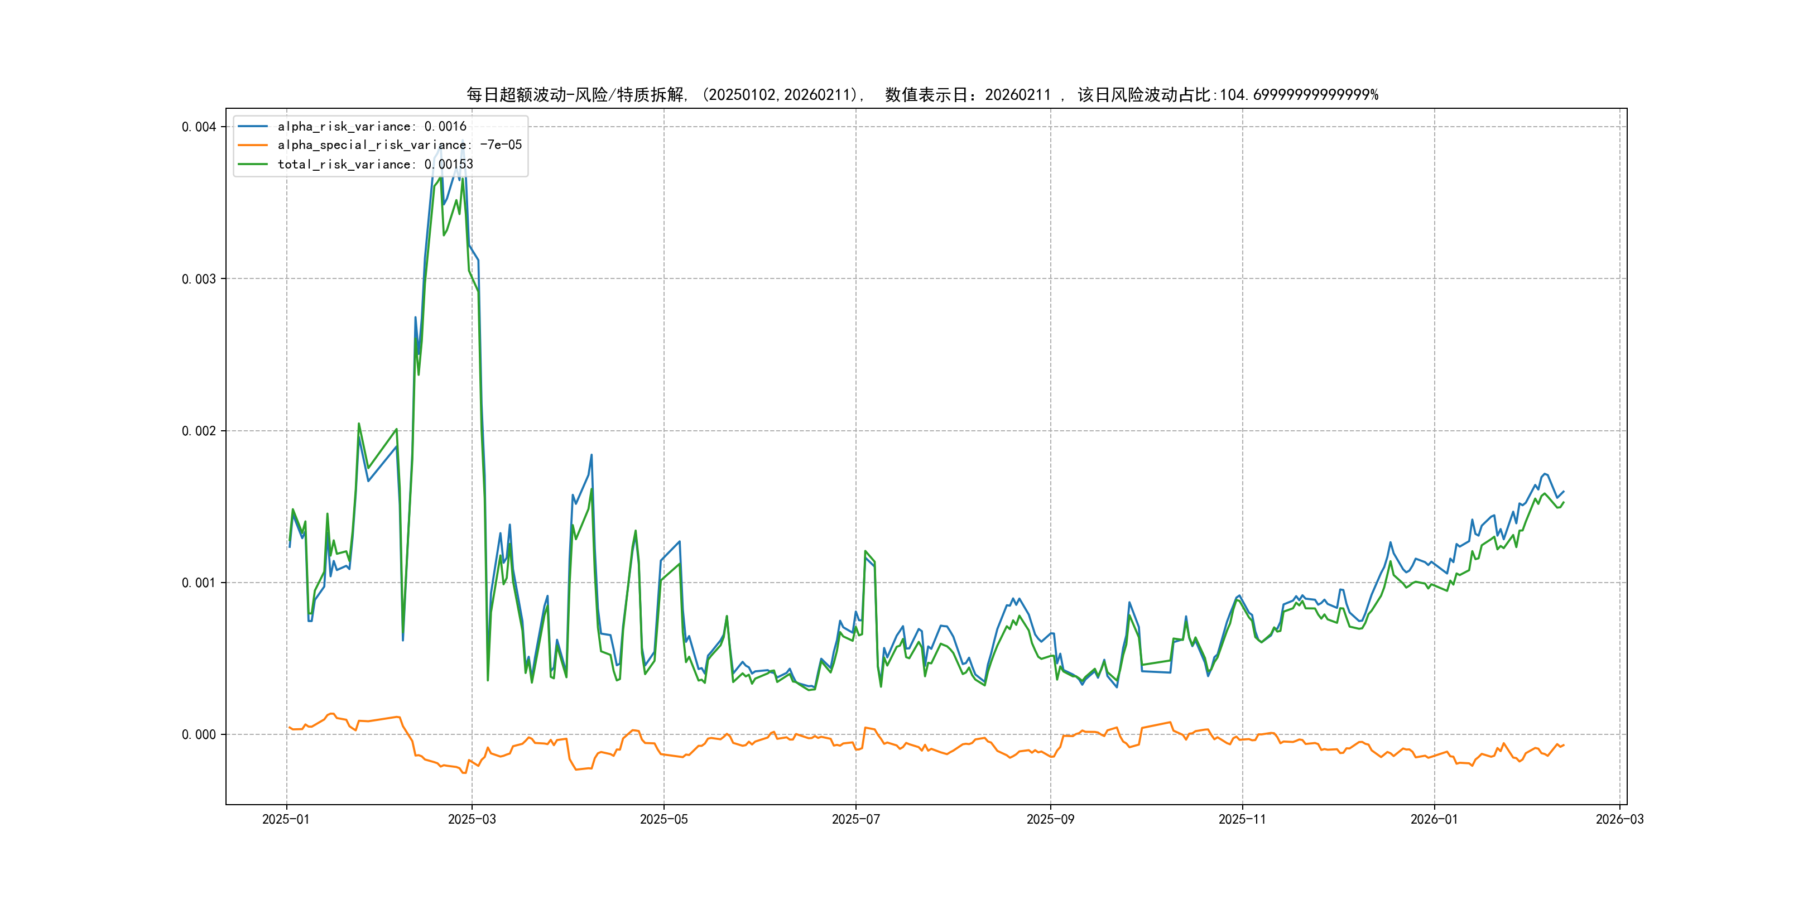Click the 0.003 y-axis tick label
The image size is (1808, 904).
[x=199, y=280]
